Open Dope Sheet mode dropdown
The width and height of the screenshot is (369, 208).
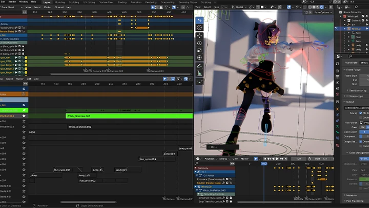click(x=12, y=7)
